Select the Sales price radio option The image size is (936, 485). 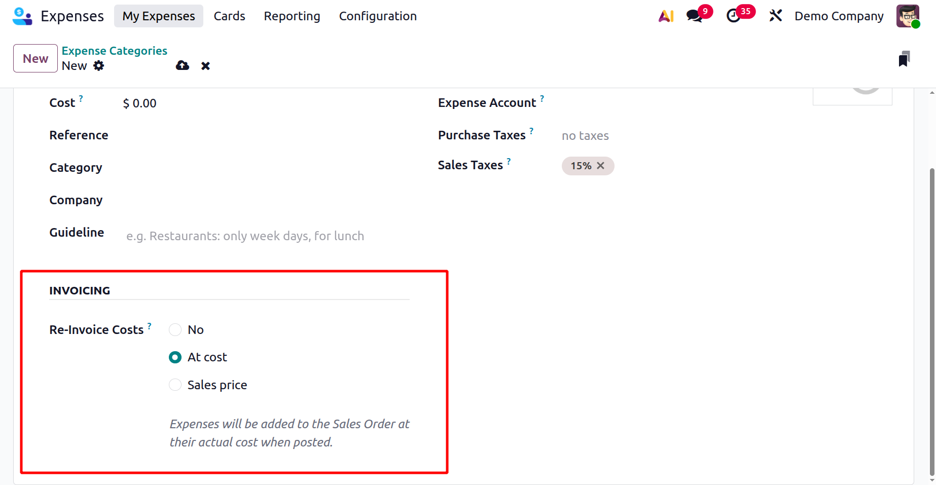point(175,385)
